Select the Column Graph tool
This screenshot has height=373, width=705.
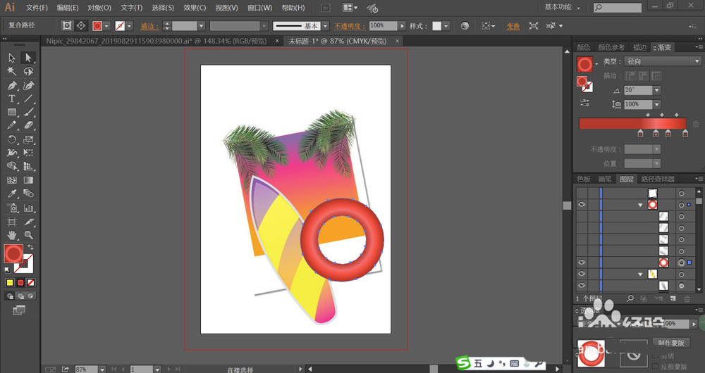tap(28, 208)
